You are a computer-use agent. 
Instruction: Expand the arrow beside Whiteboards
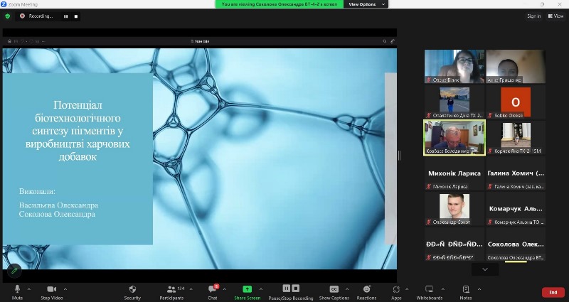442,289
